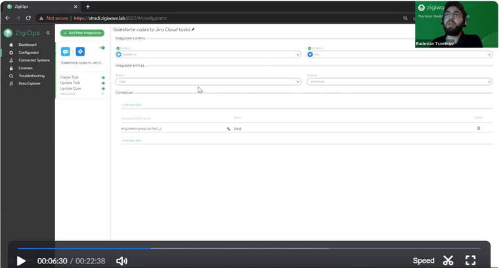The height and width of the screenshot is (268, 499).
Task: Click the Troubleshooting magnifier icon
Action: click(11, 76)
